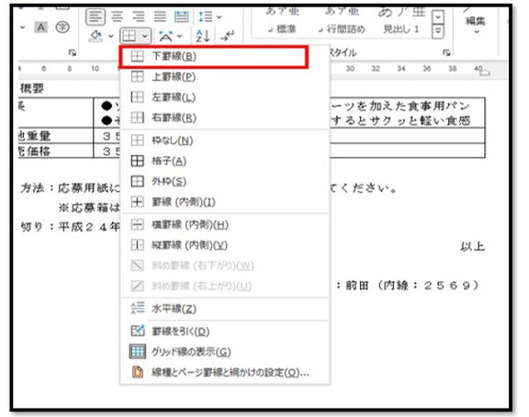Click the right indent marker on ruler

point(484,72)
